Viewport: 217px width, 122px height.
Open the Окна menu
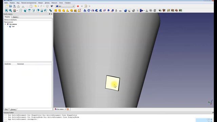(x=61, y=3)
